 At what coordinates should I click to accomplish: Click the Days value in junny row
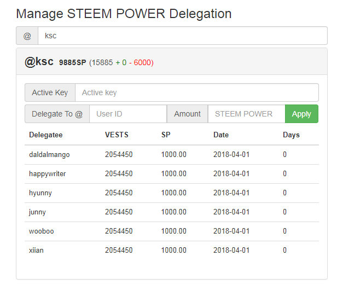click(285, 212)
